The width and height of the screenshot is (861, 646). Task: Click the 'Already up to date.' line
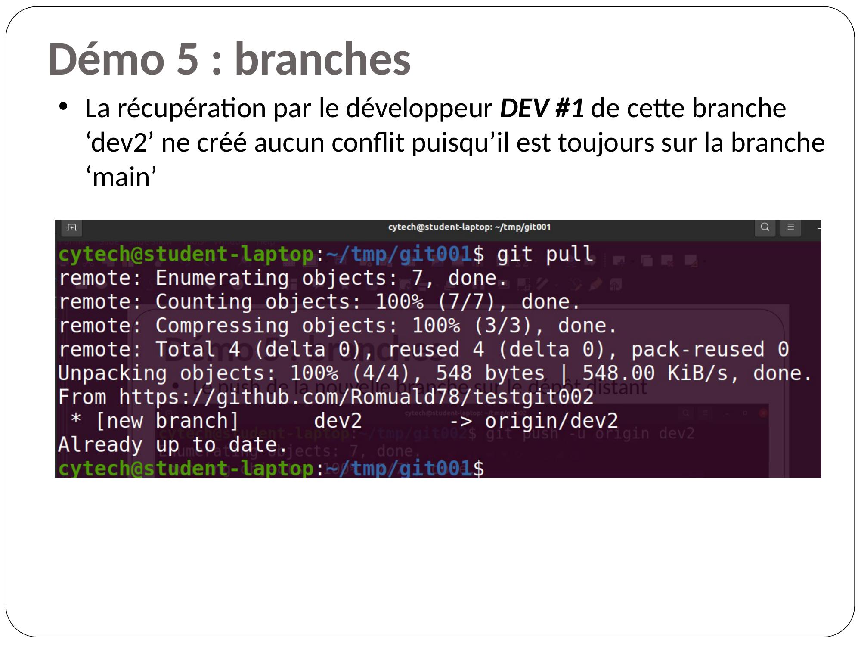click(173, 445)
